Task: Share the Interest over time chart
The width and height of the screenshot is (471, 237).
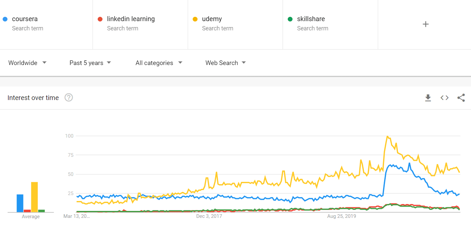Action: coord(461,98)
